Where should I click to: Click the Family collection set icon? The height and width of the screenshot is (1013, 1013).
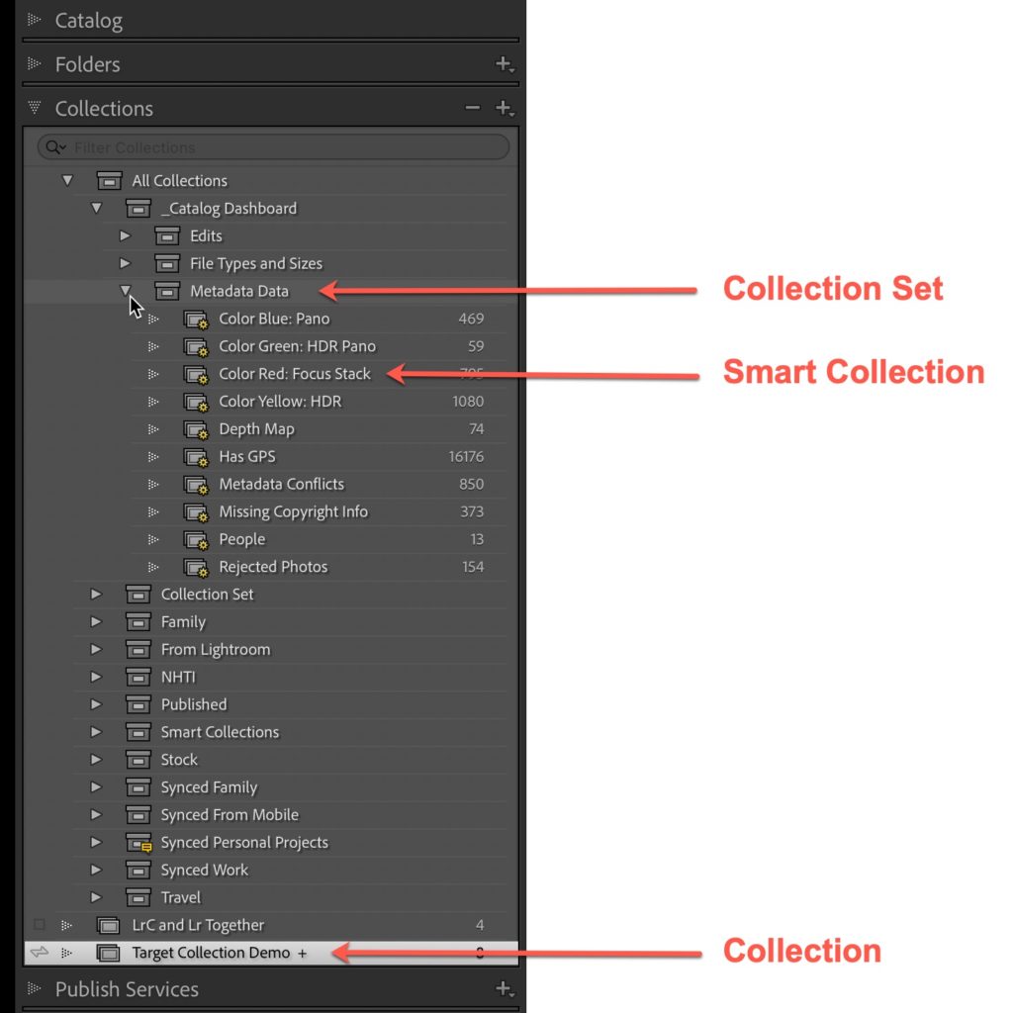point(138,621)
